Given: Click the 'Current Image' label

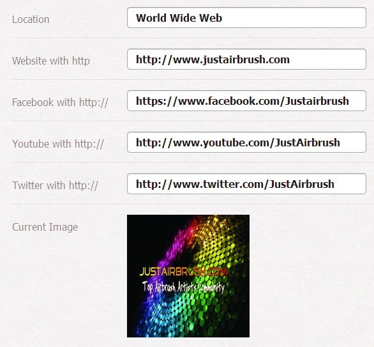Looking at the screenshot, I should point(45,227).
